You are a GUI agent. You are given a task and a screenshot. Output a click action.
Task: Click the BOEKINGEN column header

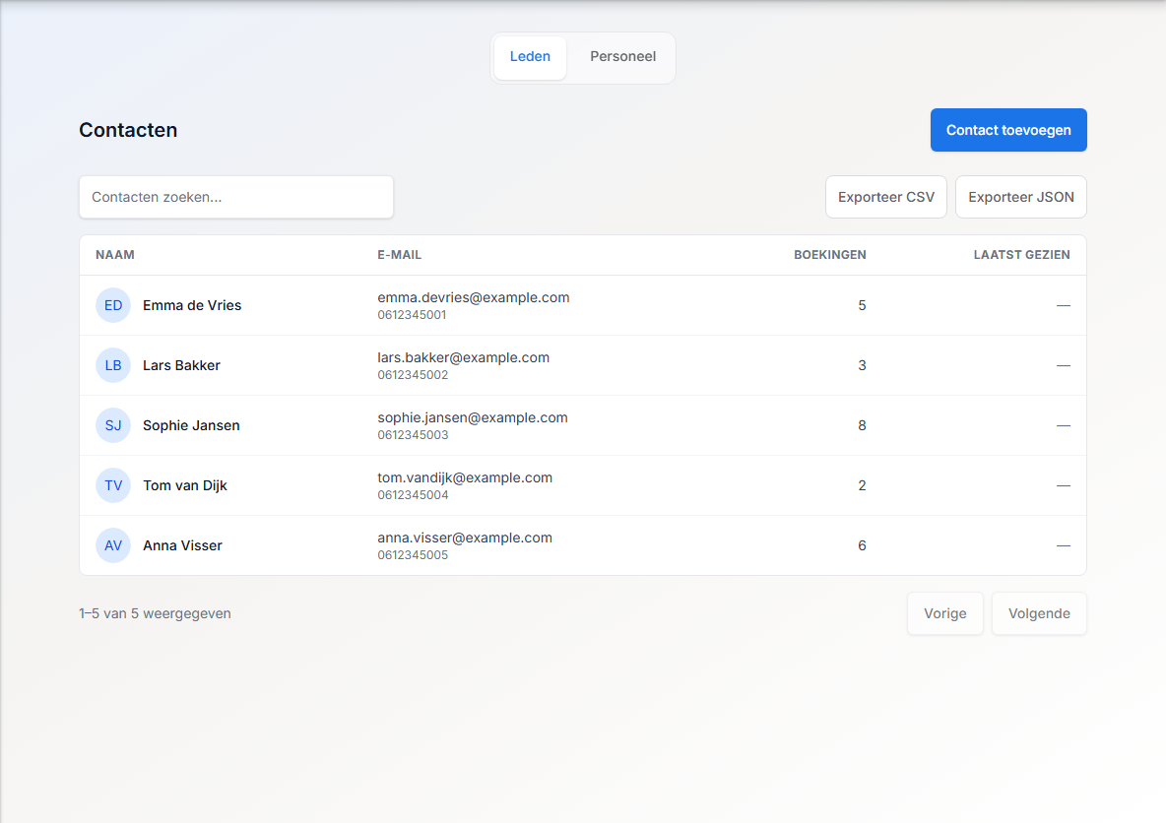[830, 255]
